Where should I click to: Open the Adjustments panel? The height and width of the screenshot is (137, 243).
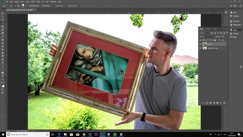click(235, 25)
